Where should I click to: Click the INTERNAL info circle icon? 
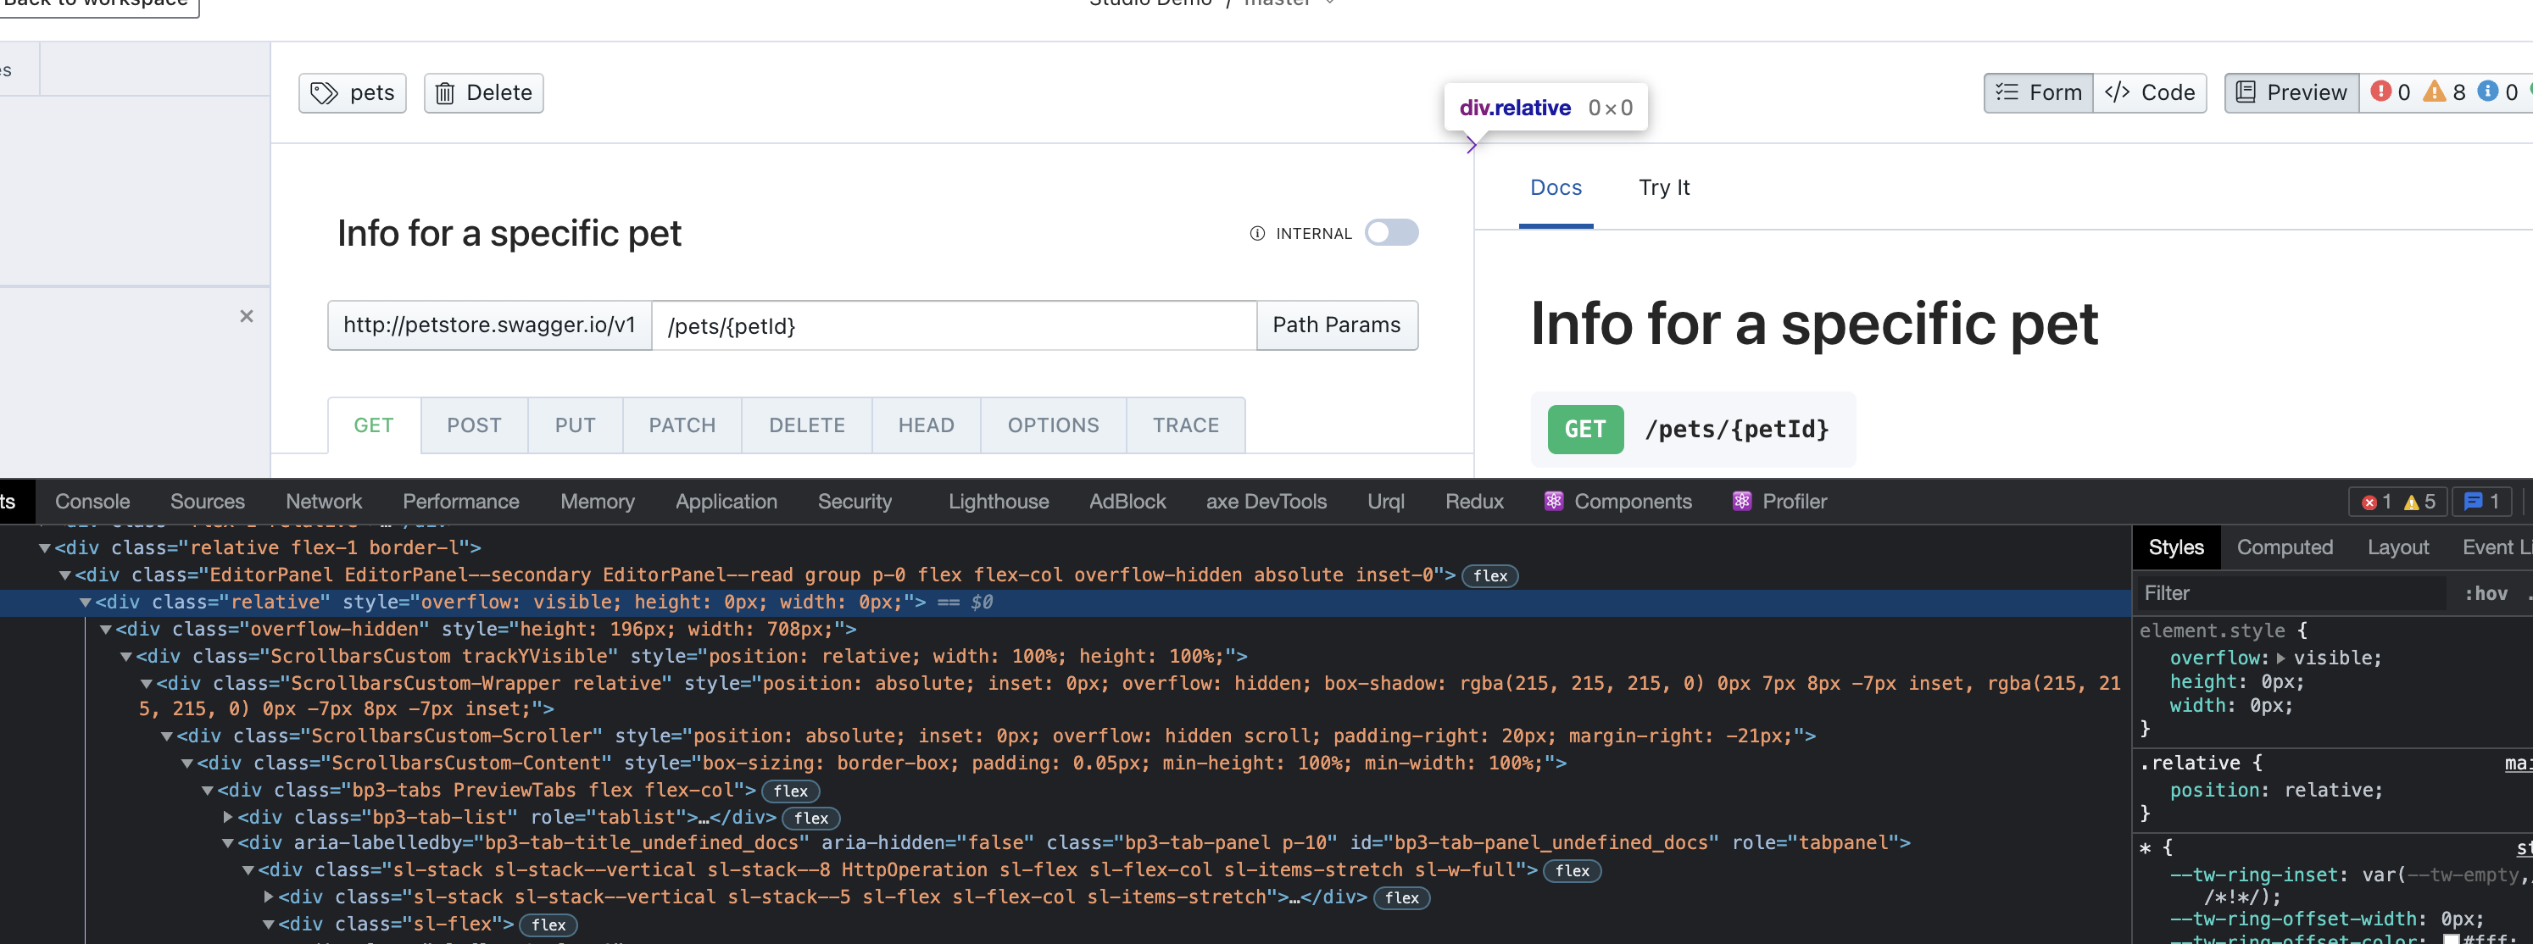point(1256,233)
